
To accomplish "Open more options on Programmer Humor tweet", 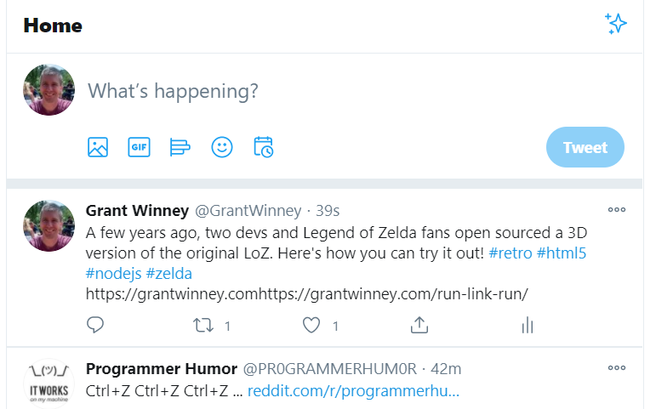I will (617, 368).
